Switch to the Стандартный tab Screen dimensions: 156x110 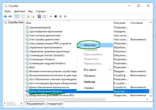click(54, 104)
